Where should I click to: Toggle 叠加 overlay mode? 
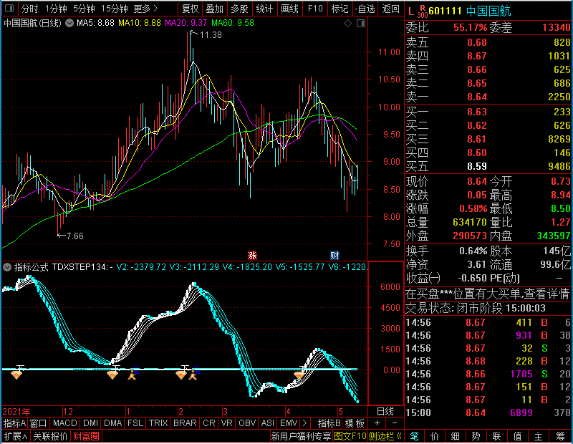pos(214,9)
